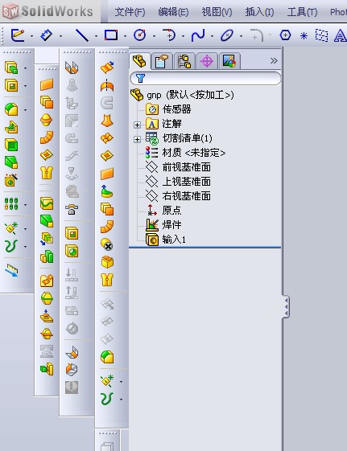Select the Circle sketch tool
Viewport: 347px width, 451px height.
139,35
